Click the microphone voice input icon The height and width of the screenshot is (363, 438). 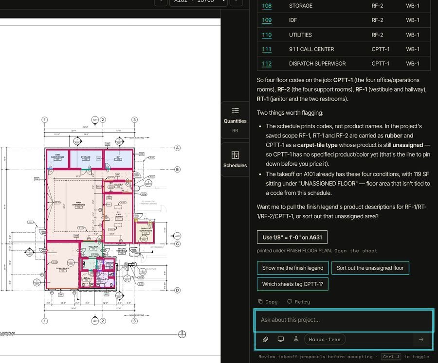click(x=296, y=339)
